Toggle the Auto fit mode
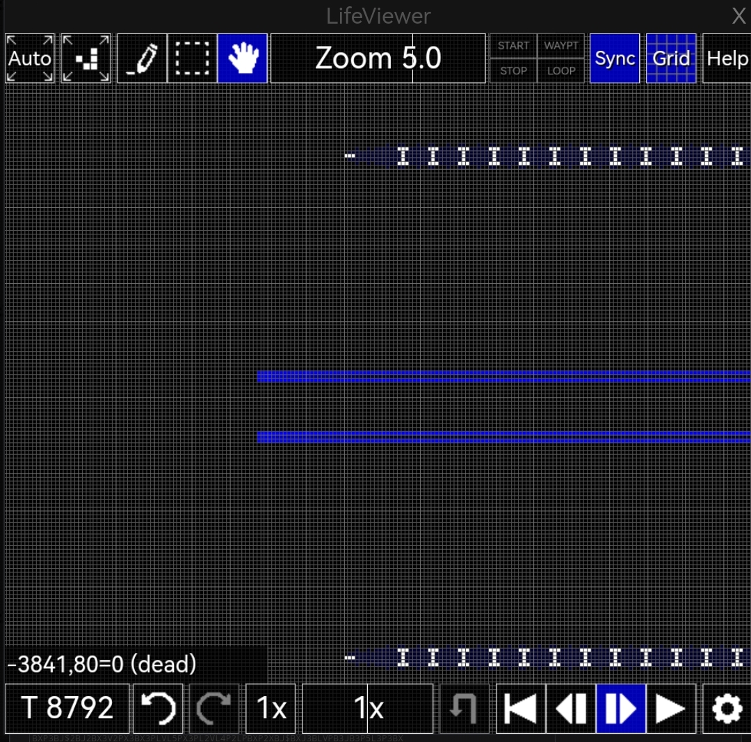 (30, 58)
